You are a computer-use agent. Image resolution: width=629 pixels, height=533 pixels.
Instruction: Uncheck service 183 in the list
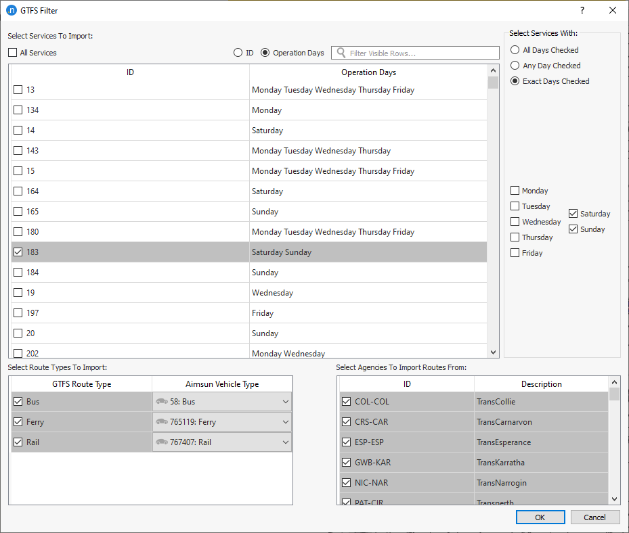click(x=17, y=252)
